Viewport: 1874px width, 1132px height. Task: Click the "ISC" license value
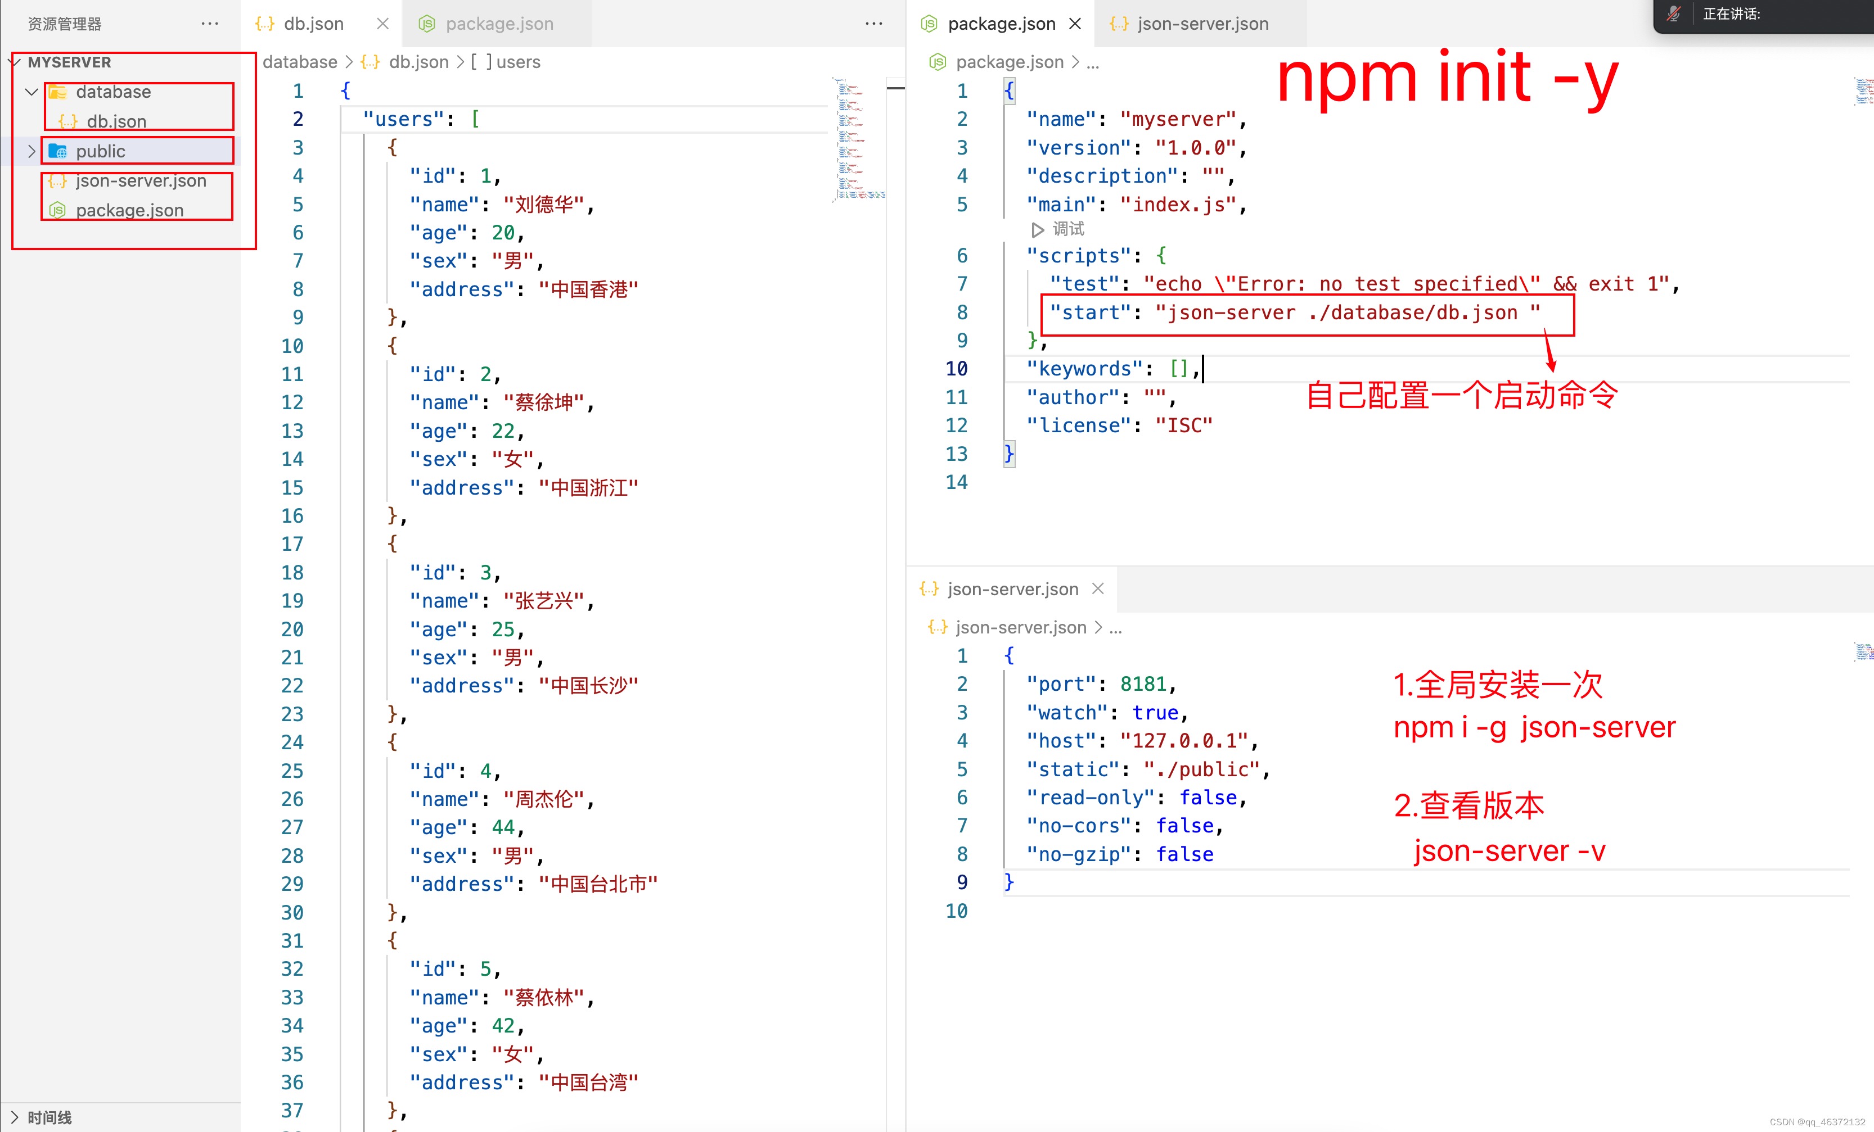click(x=1183, y=425)
